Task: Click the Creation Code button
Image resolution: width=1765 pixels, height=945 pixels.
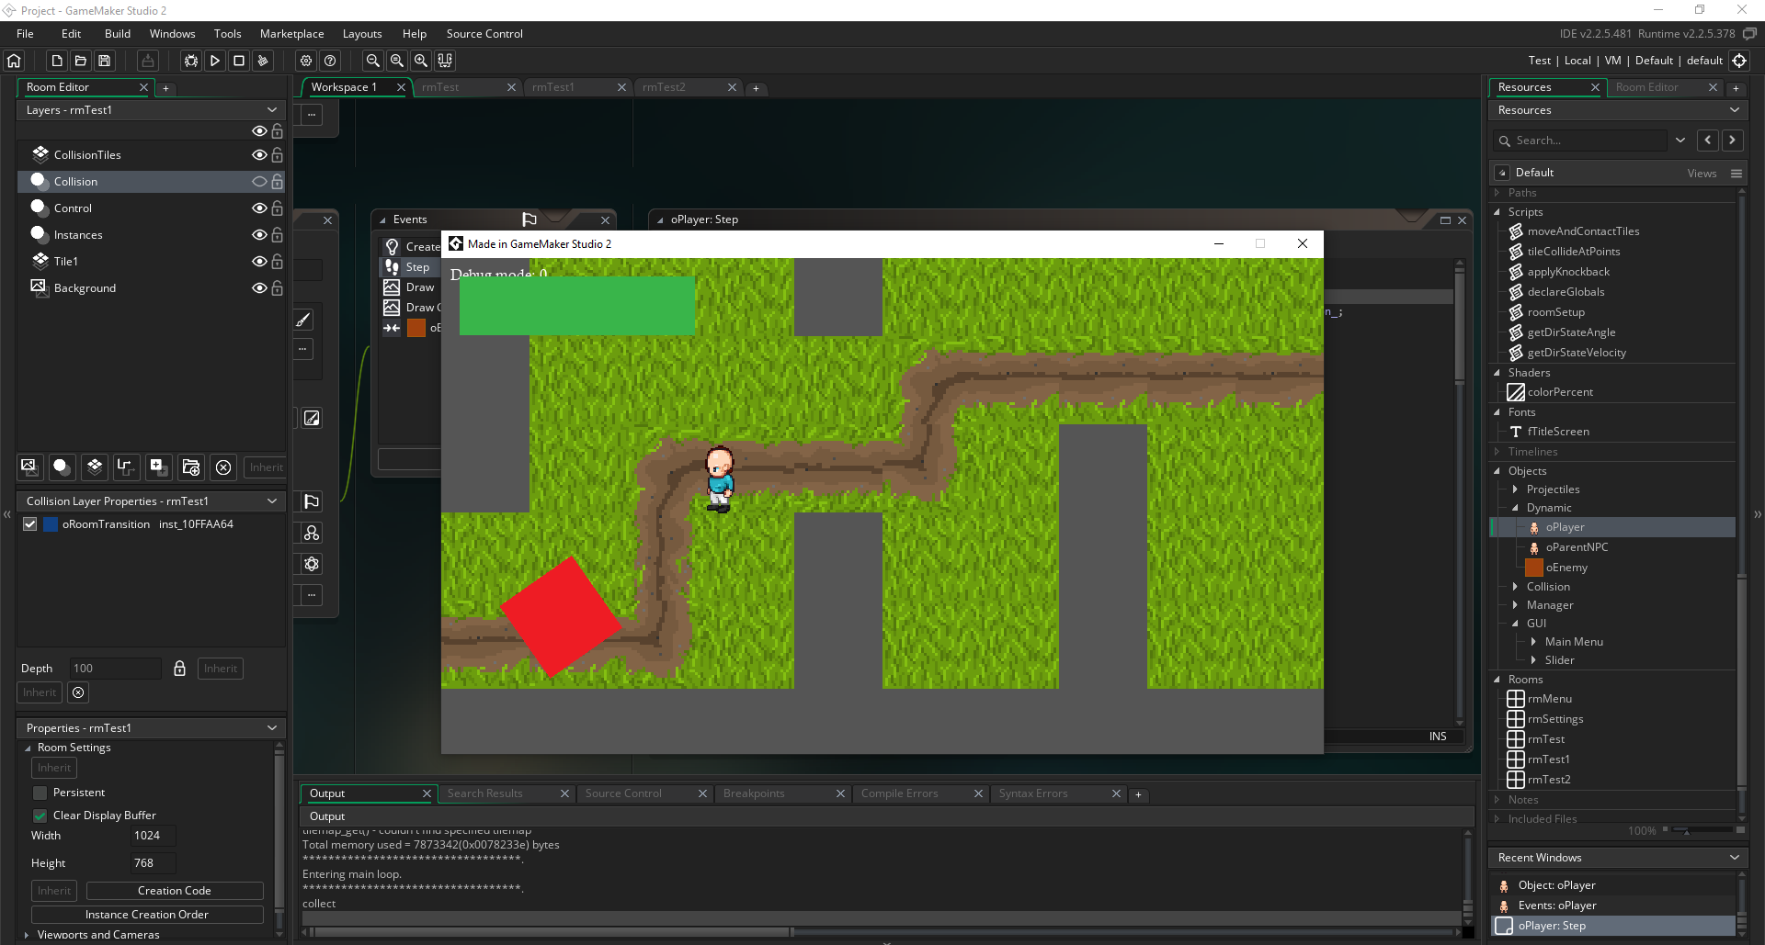Action: tap(175, 891)
